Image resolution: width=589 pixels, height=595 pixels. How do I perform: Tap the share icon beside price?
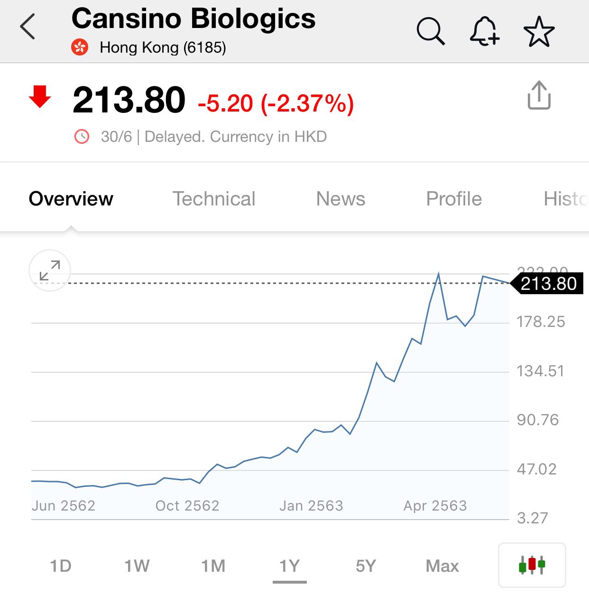coord(539,95)
